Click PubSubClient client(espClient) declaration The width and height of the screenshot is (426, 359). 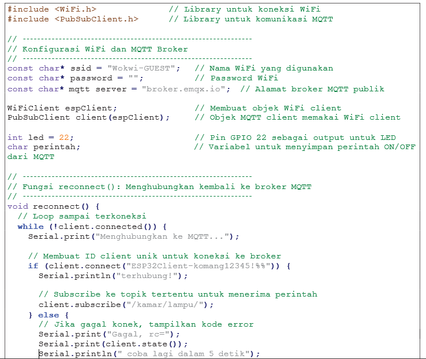88,117
